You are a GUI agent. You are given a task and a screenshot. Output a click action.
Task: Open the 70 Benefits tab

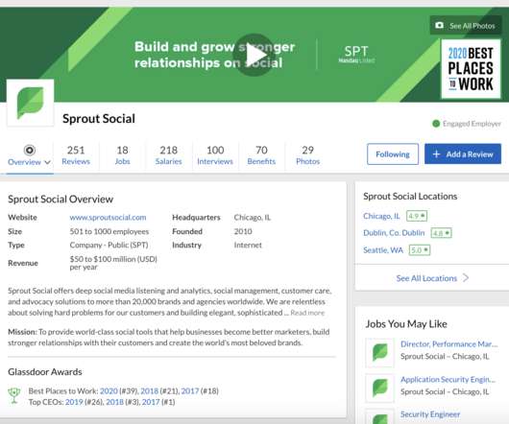tap(261, 155)
